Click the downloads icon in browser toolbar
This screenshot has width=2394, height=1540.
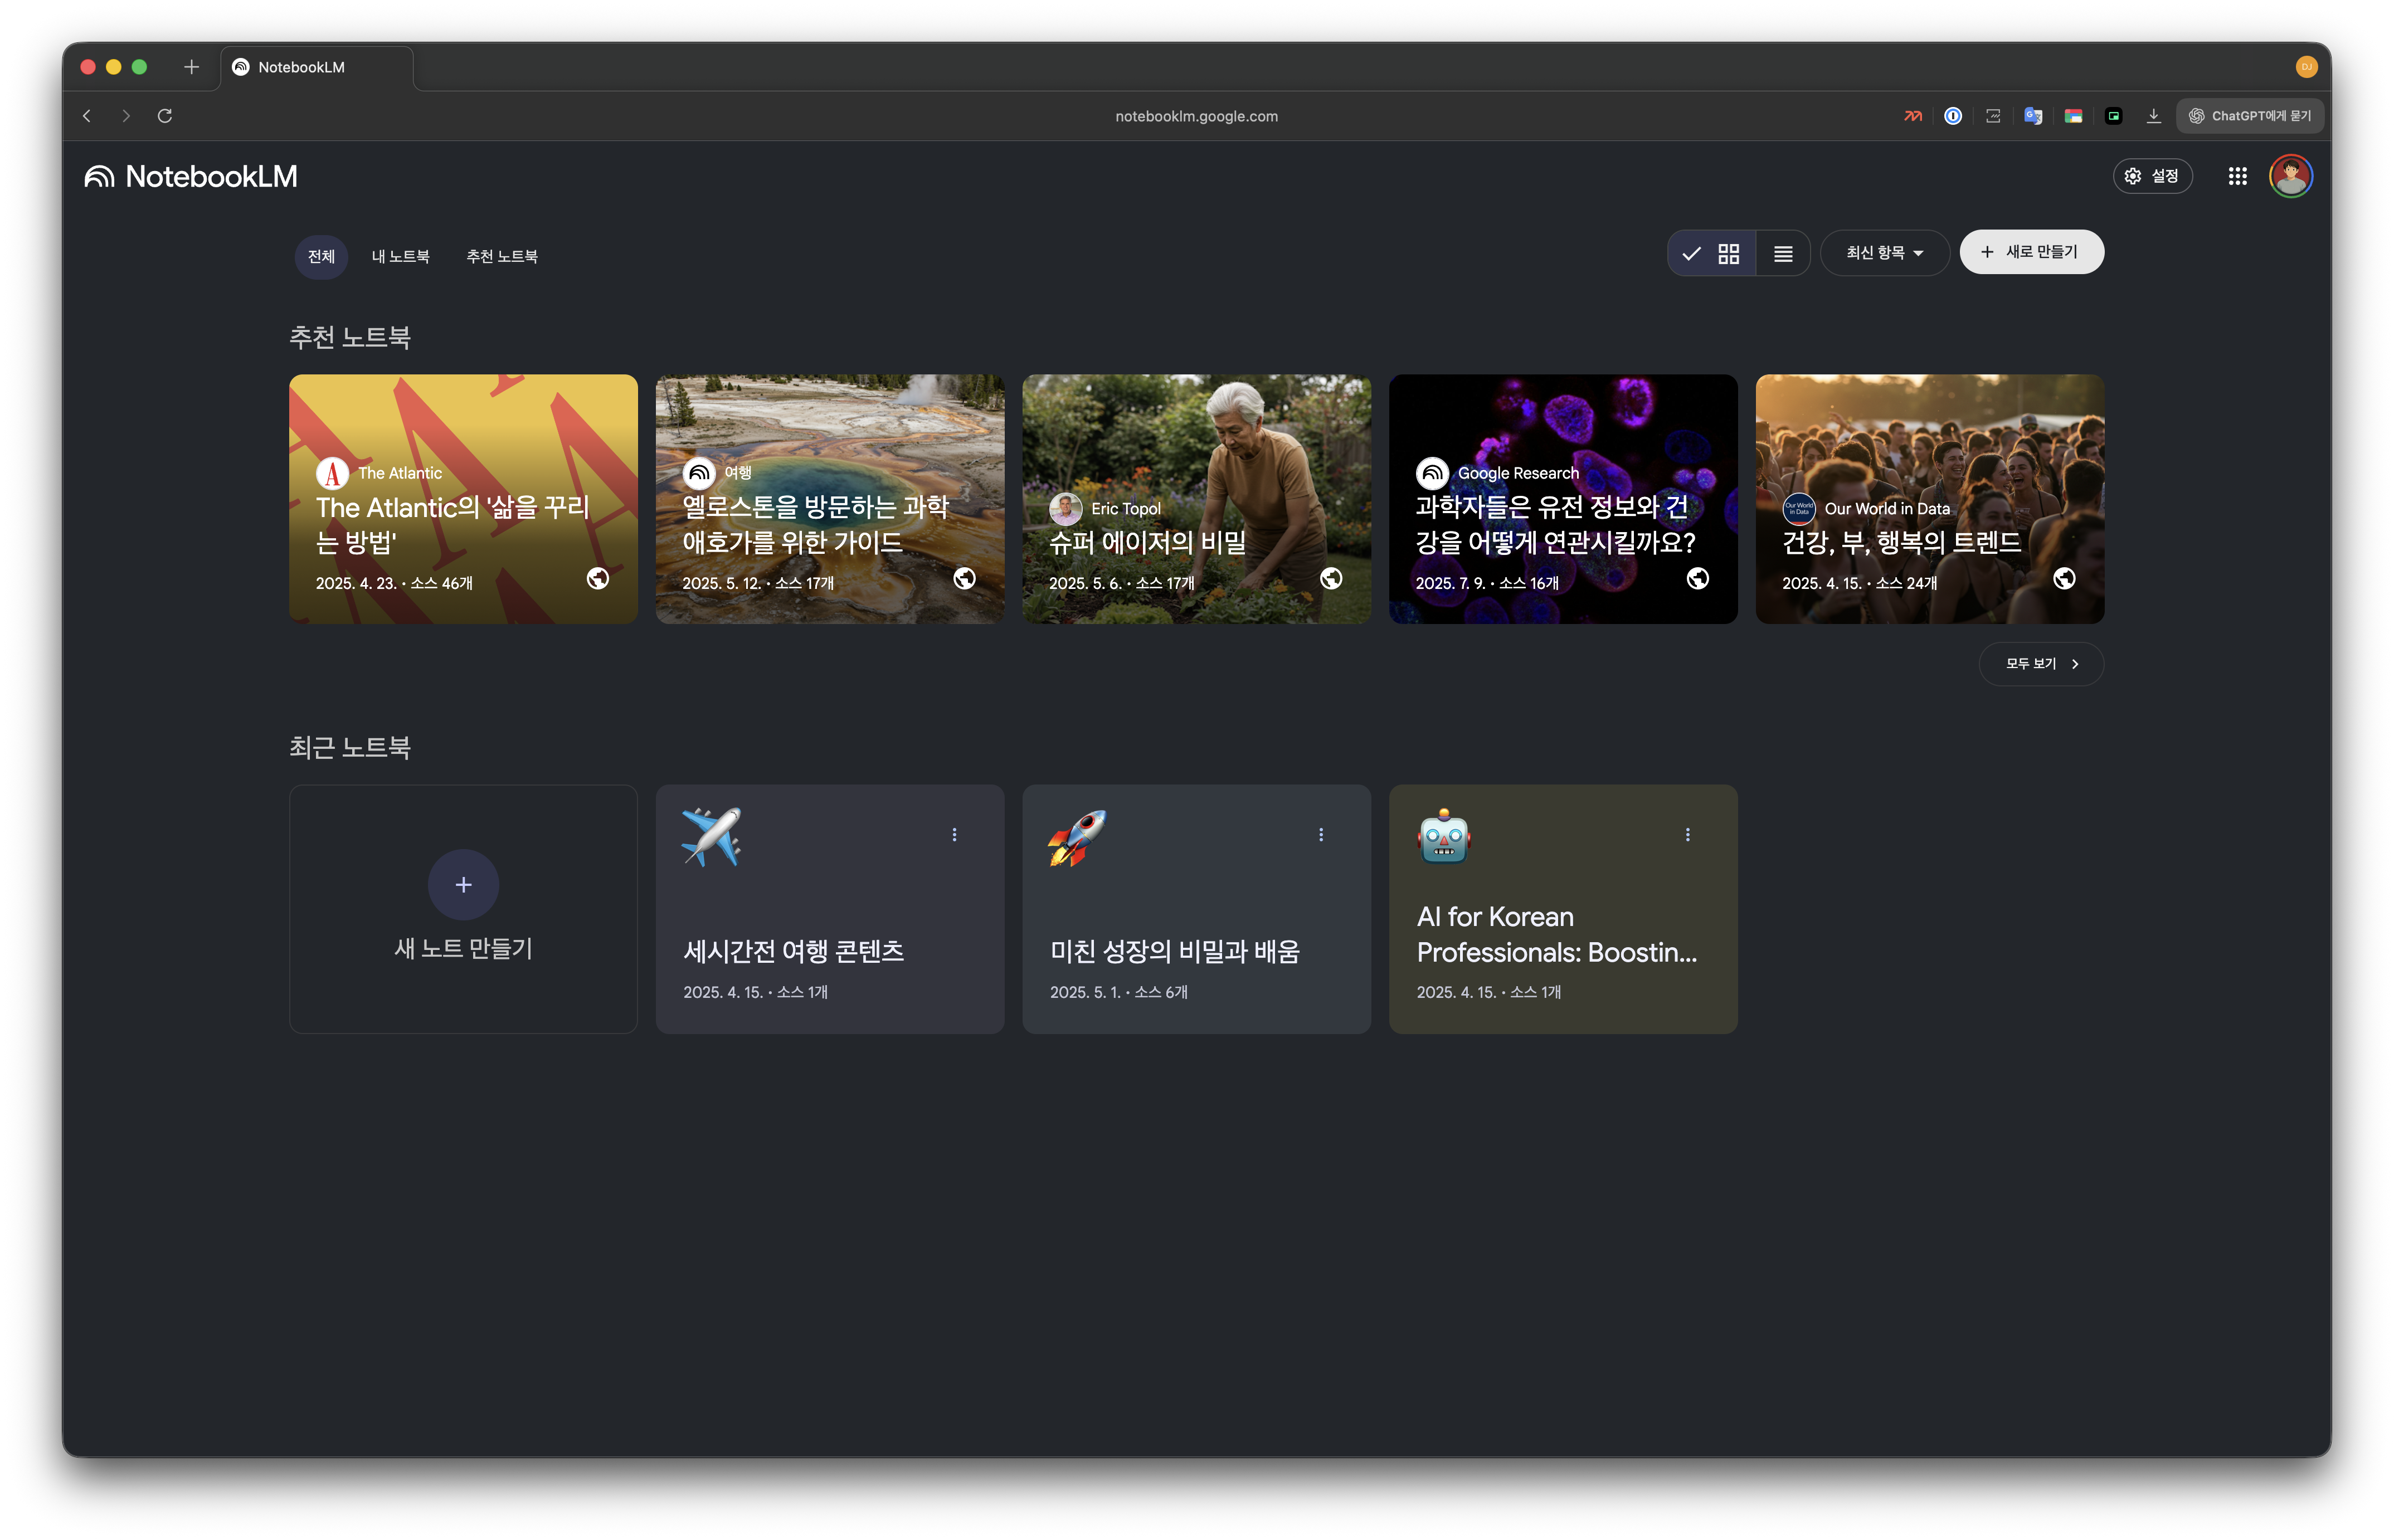tap(2153, 116)
